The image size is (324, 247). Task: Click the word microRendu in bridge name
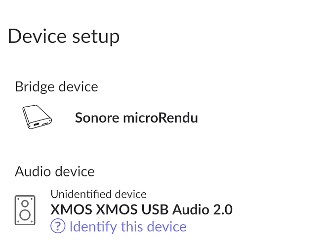point(161,118)
